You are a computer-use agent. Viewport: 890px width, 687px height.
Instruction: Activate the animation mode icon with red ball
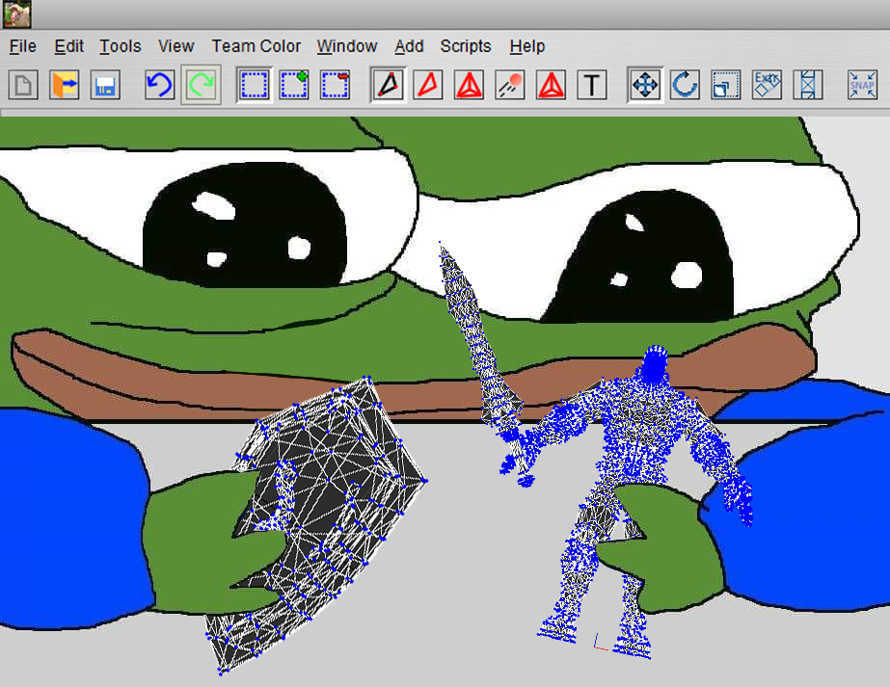pyautogui.click(x=510, y=85)
